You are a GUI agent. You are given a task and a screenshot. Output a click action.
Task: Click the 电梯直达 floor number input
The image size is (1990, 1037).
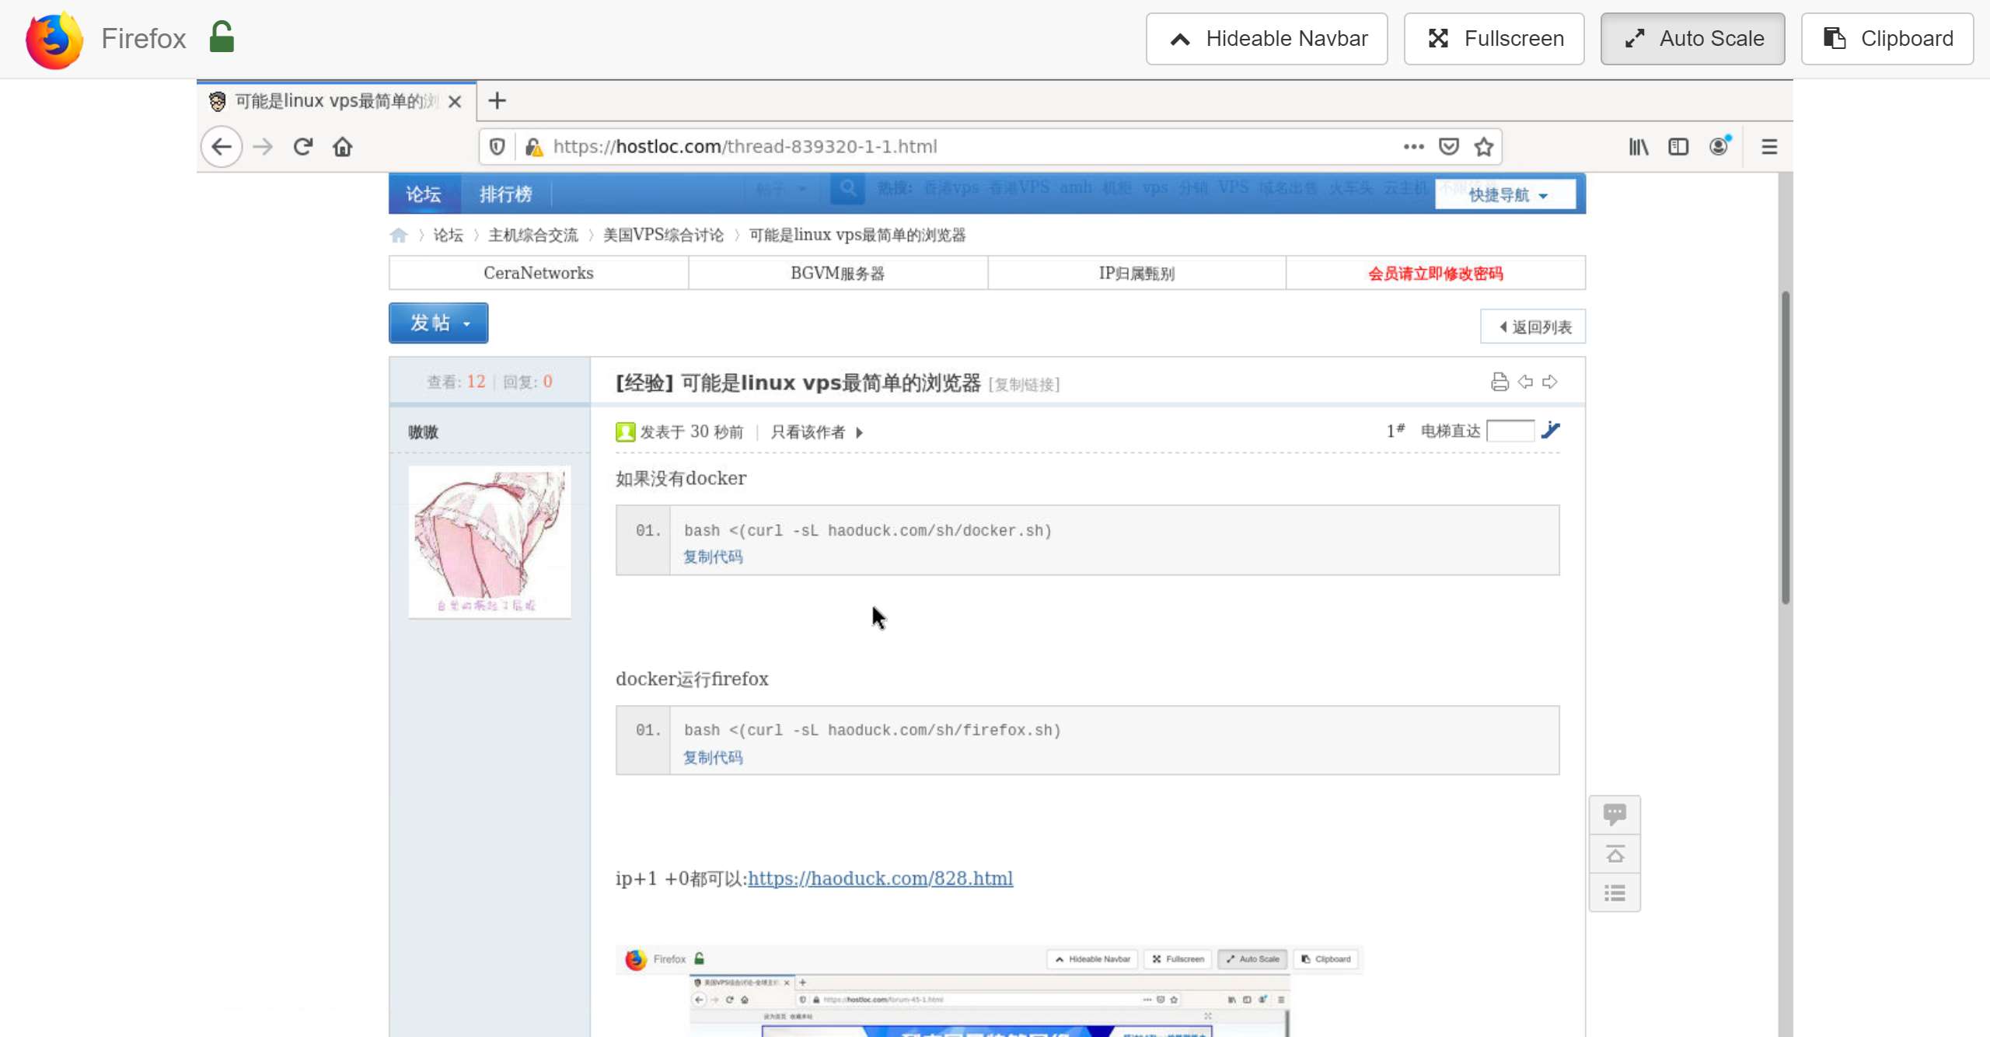click(1510, 431)
